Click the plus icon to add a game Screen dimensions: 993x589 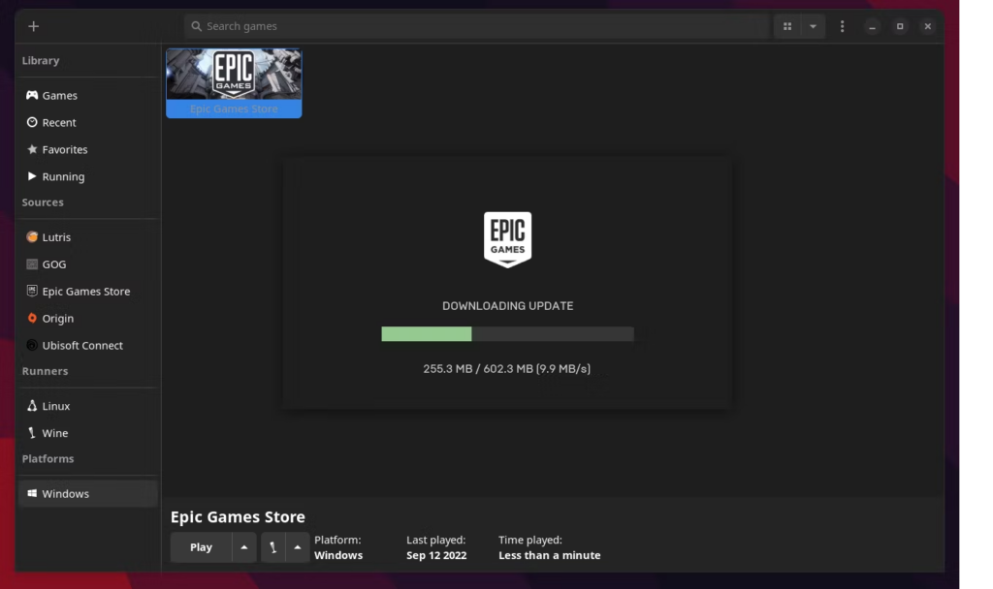(x=34, y=26)
